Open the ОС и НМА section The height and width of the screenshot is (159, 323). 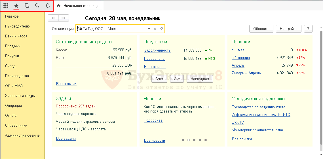point(14,86)
